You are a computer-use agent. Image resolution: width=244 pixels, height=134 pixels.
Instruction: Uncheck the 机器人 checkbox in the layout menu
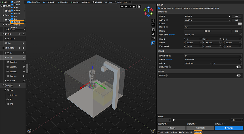click(12, 7)
